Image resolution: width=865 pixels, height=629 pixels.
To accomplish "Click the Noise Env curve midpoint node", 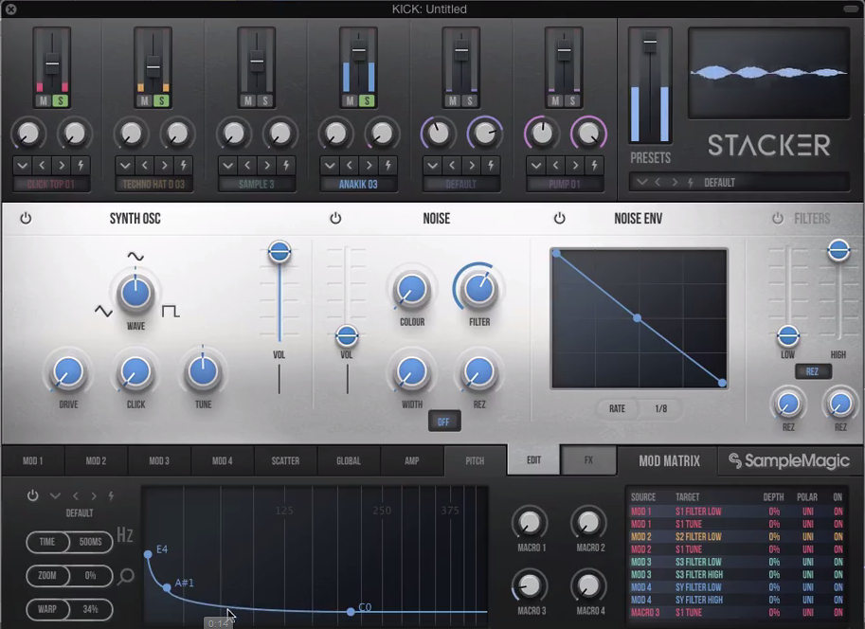I will (x=638, y=318).
